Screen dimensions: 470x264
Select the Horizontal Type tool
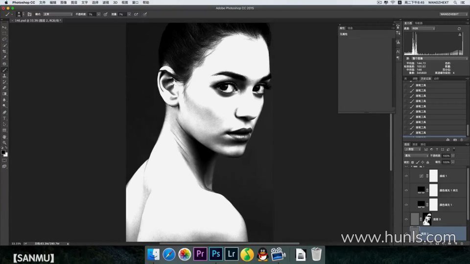[x=4, y=118]
